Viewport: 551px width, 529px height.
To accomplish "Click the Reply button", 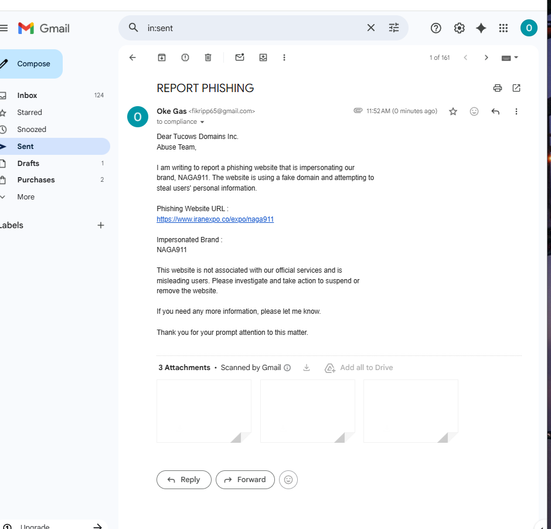I will pos(184,480).
